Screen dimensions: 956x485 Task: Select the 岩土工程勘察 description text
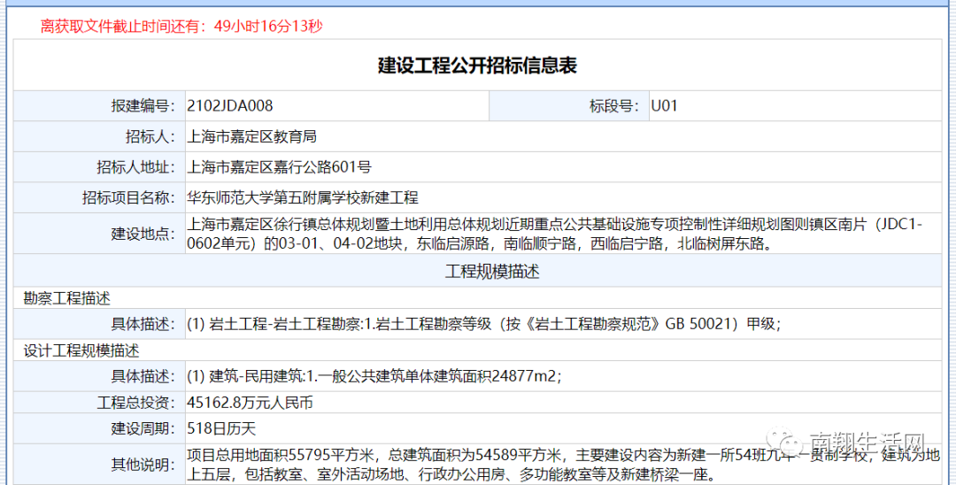tap(483, 324)
